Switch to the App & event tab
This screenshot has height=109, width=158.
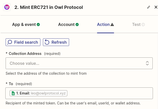[24, 25]
